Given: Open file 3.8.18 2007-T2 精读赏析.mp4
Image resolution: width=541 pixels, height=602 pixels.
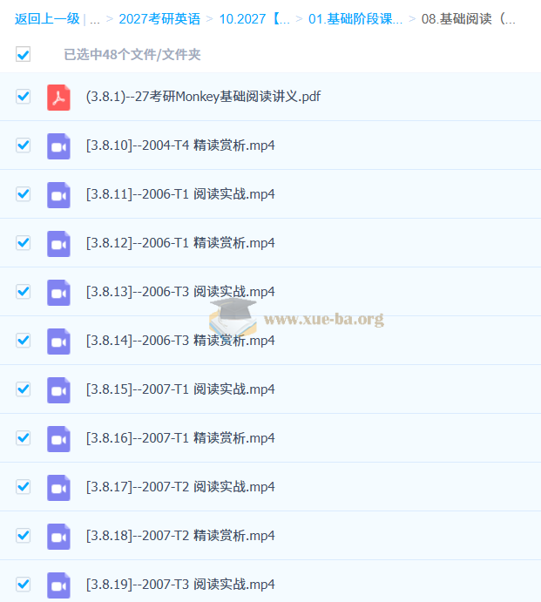Looking at the screenshot, I should pyautogui.click(x=180, y=536).
